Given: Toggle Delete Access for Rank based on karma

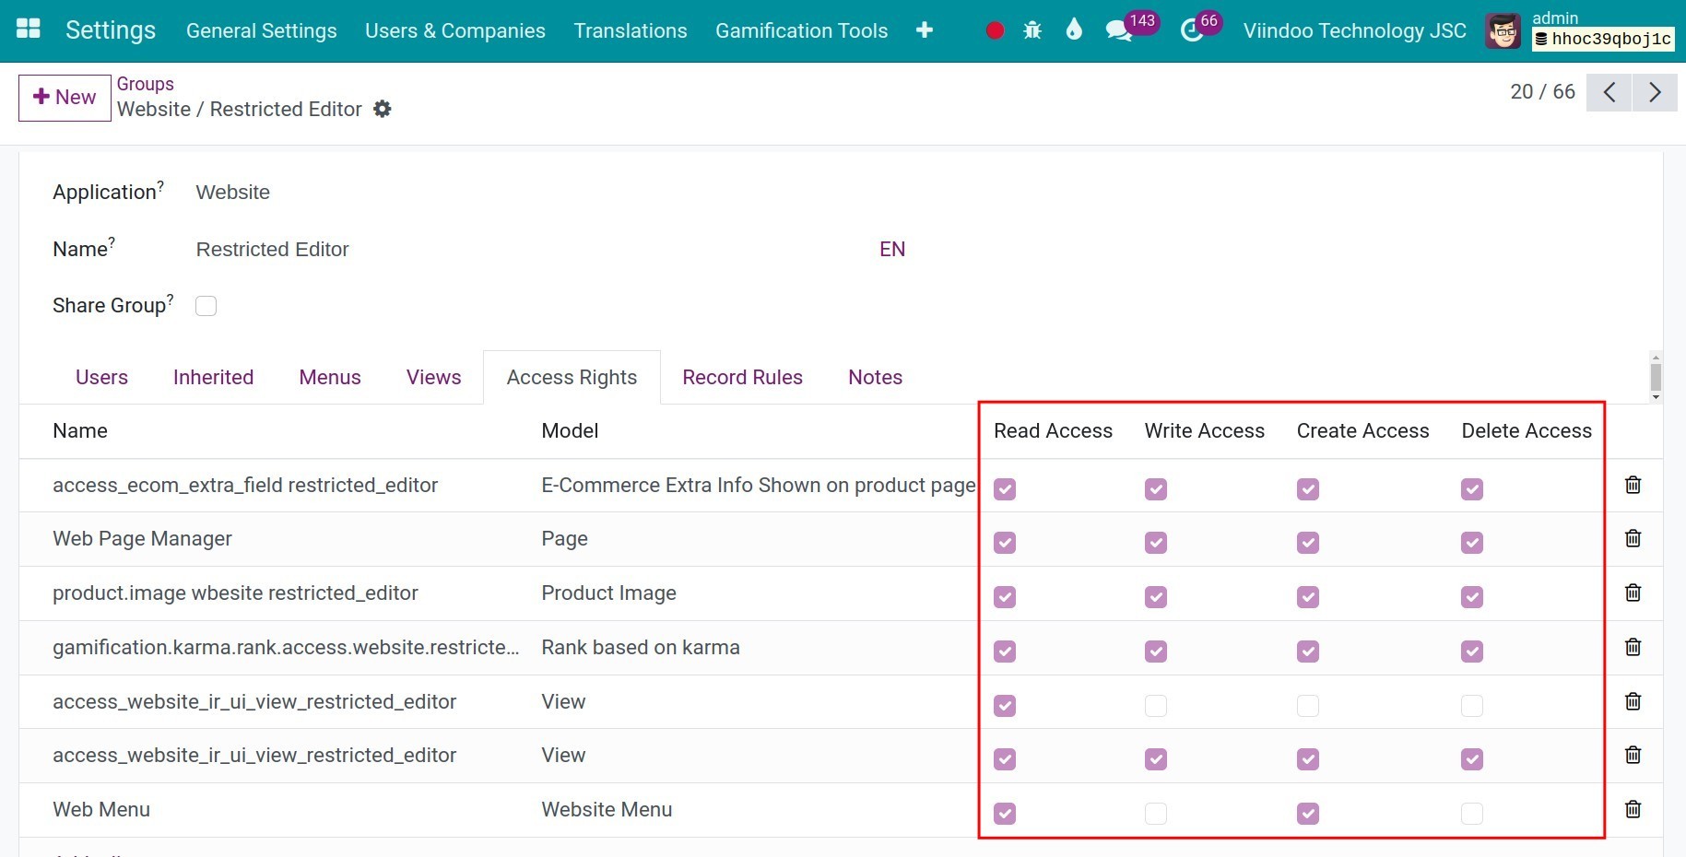Looking at the screenshot, I should 1472,652.
